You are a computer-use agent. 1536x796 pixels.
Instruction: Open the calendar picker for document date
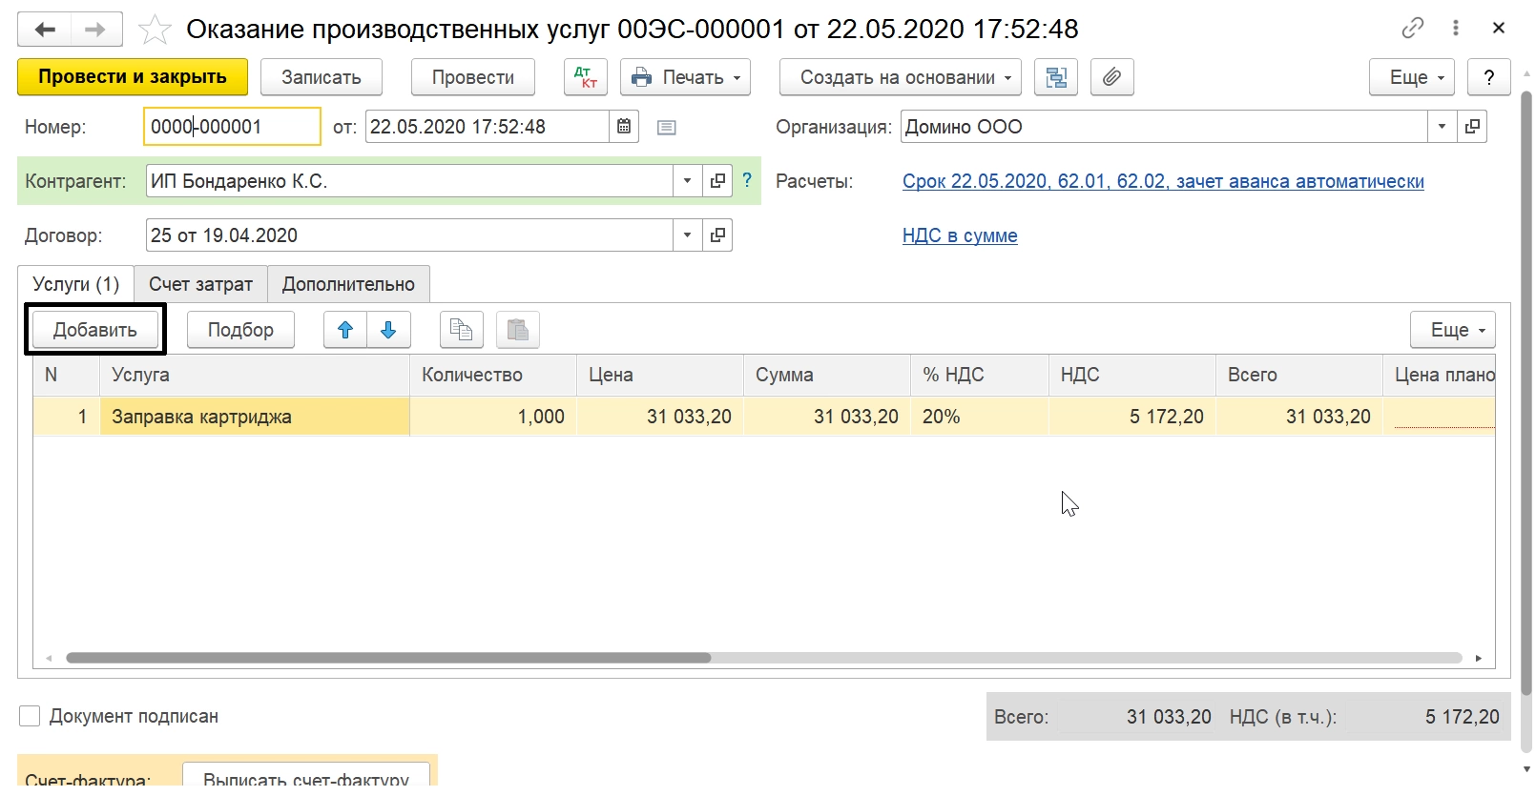(623, 127)
